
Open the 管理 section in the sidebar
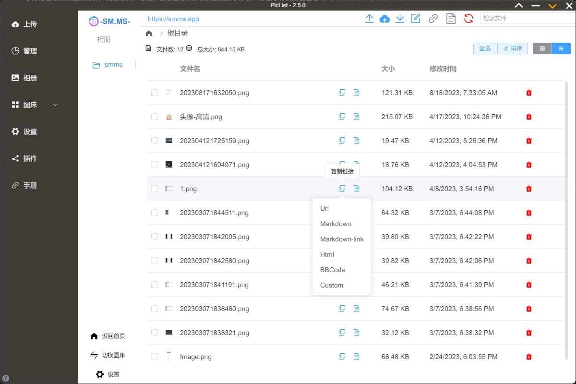27,51
